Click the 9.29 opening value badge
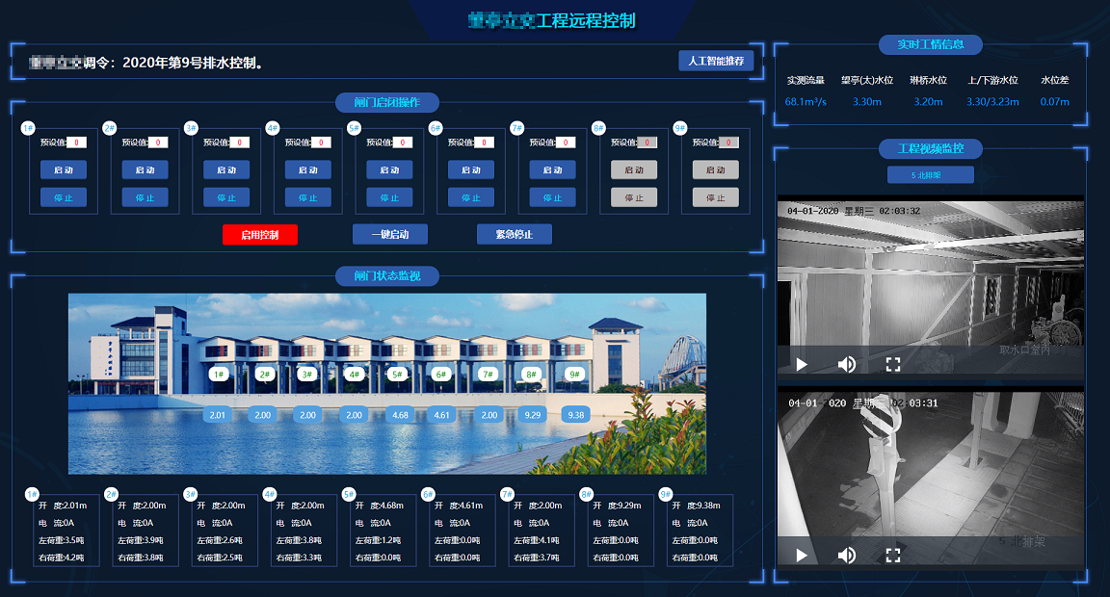 (532, 414)
